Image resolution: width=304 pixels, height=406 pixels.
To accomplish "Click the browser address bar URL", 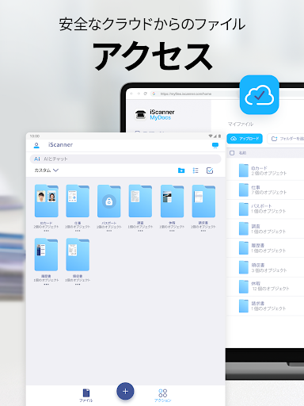I will point(186,94).
